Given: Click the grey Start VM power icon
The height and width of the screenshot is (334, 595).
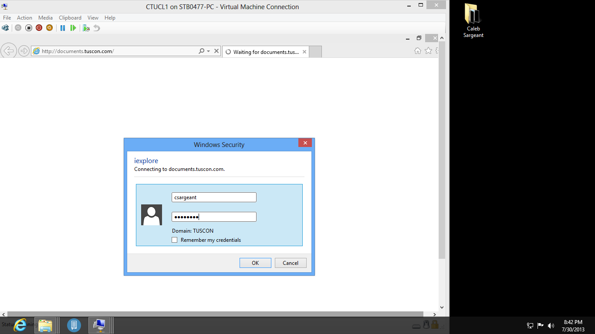Looking at the screenshot, I should click(x=18, y=28).
